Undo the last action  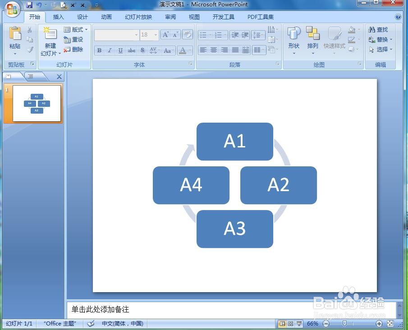[39, 5]
